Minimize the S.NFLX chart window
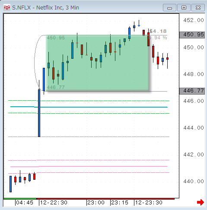Screen dimensions: 207x210 [169, 8]
